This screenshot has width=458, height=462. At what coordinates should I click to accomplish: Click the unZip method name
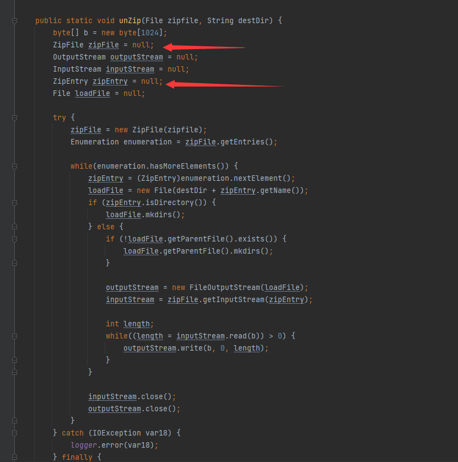pos(130,20)
